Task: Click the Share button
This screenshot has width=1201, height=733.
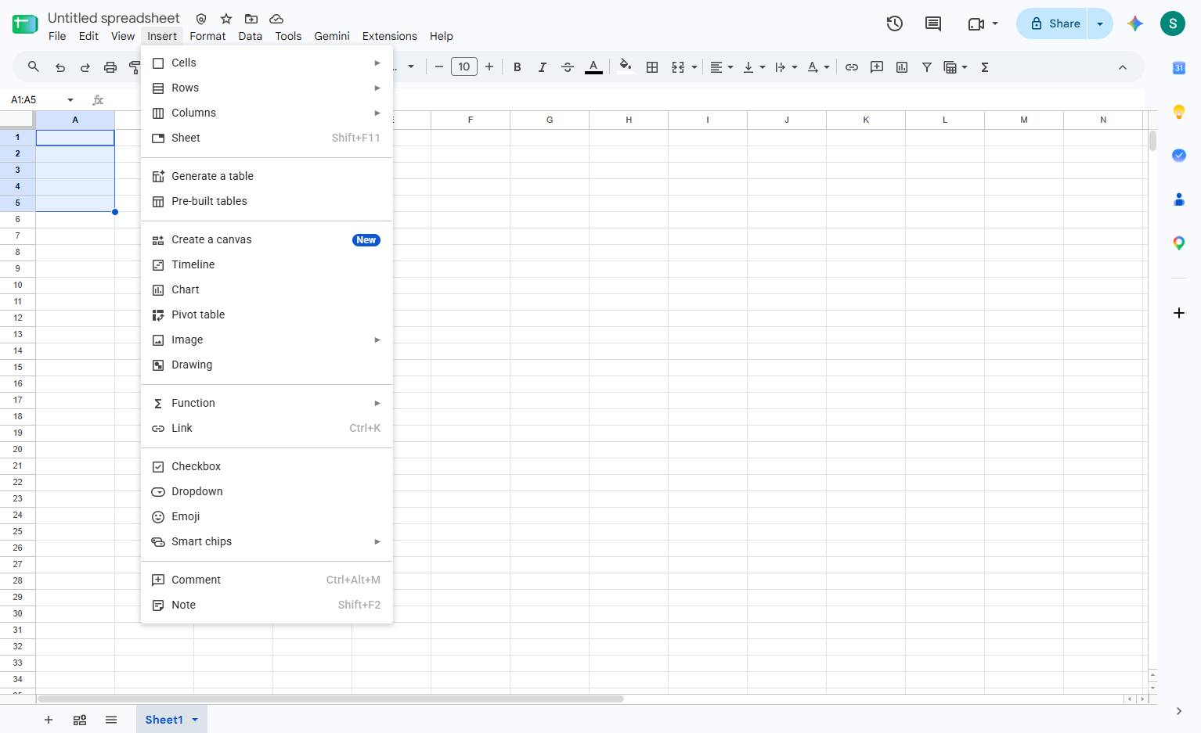Action: click(x=1055, y=23)
